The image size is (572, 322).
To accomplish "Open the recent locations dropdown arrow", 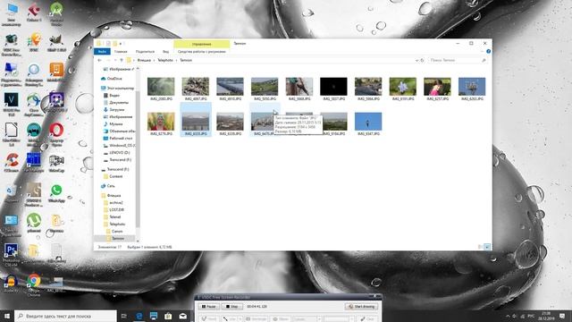I will [115, 60].
